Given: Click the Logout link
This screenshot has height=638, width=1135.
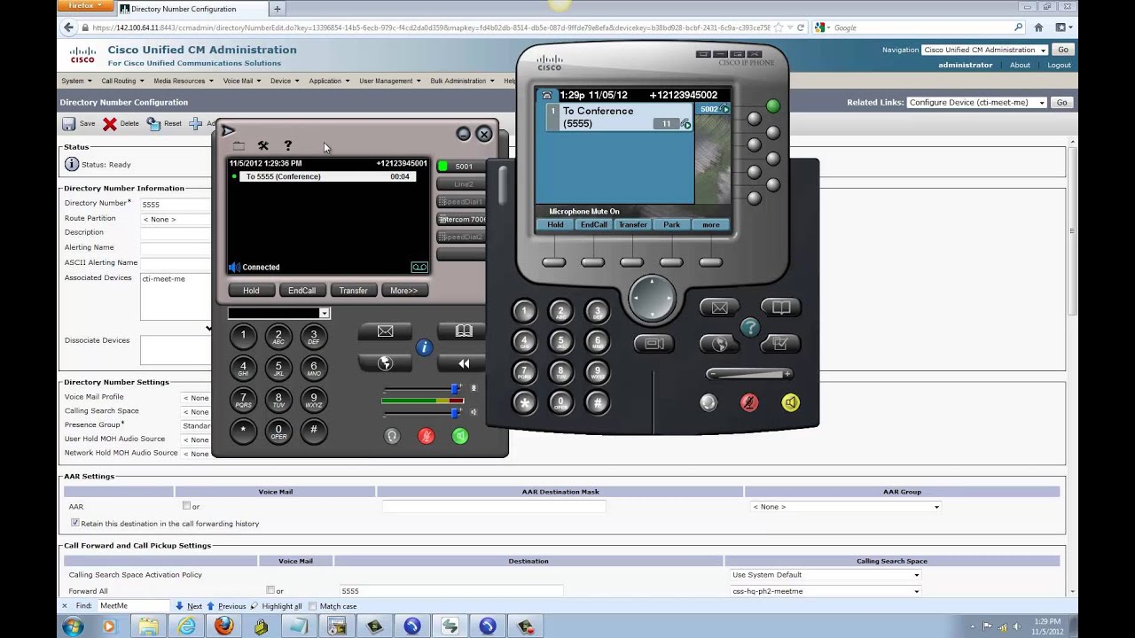Looking at the screenshot, I should [x=1059, y=65].
